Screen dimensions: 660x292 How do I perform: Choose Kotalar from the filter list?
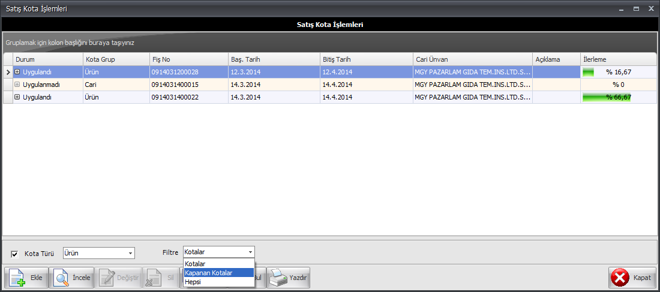(x=219, y=264)
